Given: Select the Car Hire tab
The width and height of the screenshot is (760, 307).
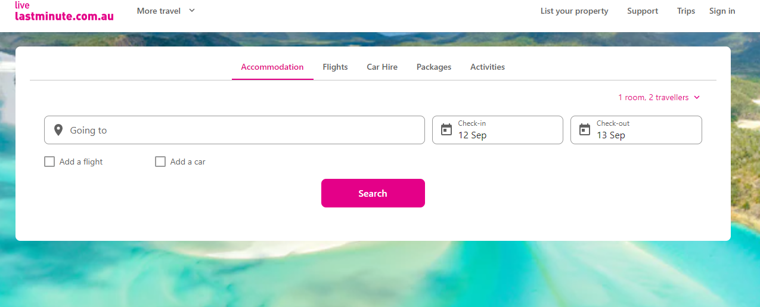Looking at the screenshot, I should [x=382, y=67].
